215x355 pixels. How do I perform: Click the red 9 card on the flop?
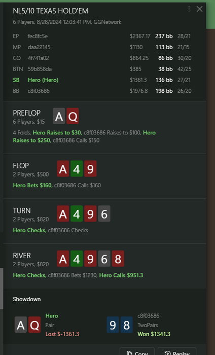[90, 169]
